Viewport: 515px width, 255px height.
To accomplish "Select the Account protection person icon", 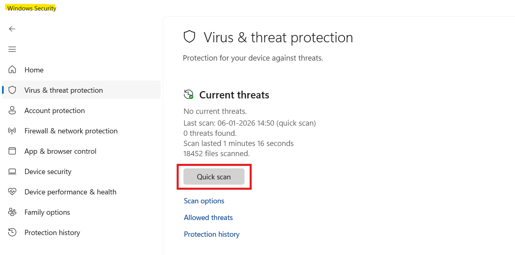I will click(x=12, y=110).
